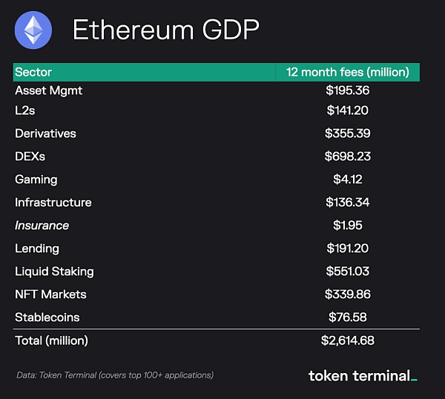This screenshot has height=399, width=445.
Task: Click the NFT Markets sector label
Action: click(x=50, y=294)
